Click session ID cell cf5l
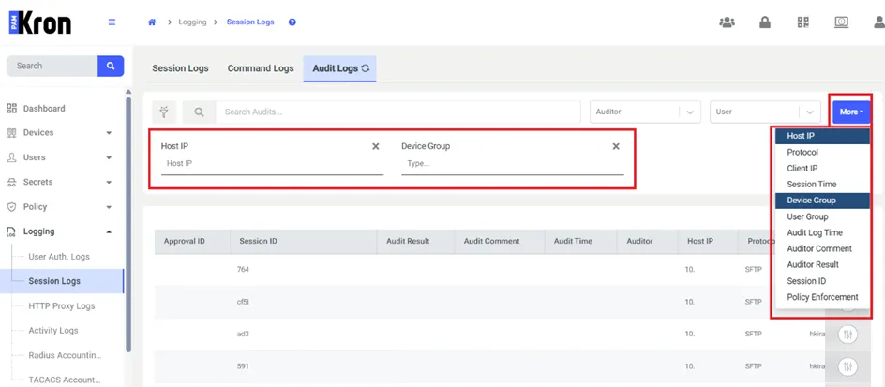 [243, 302]
